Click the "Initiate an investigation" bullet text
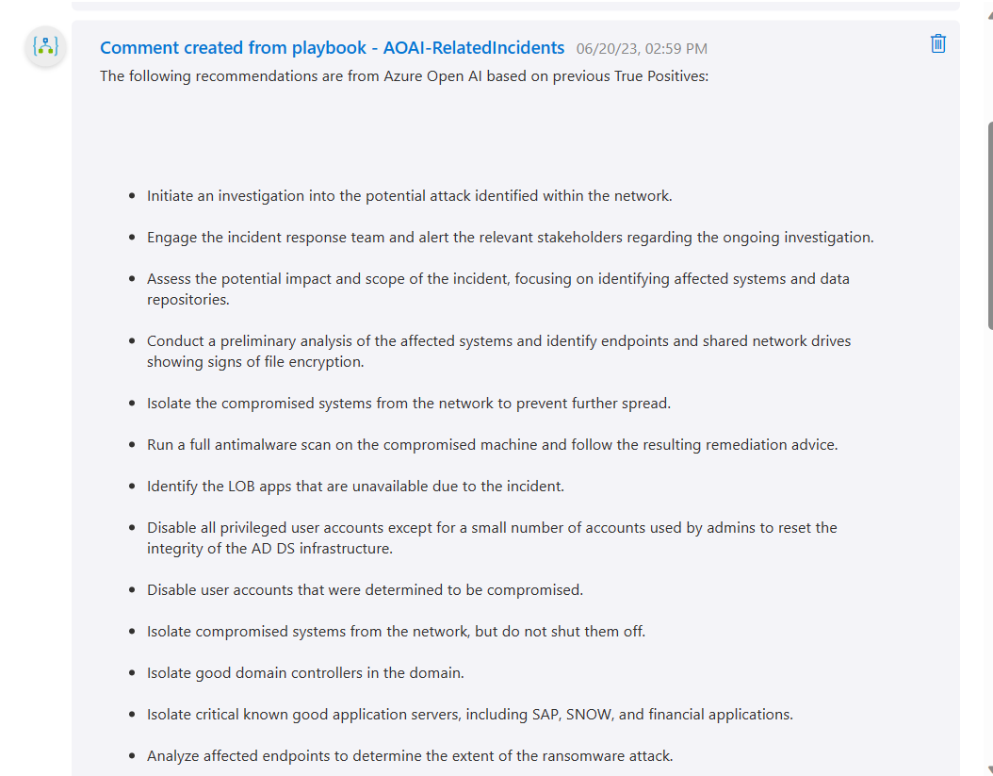Screen dimensions: 993x776 click(x=409, y=196)
